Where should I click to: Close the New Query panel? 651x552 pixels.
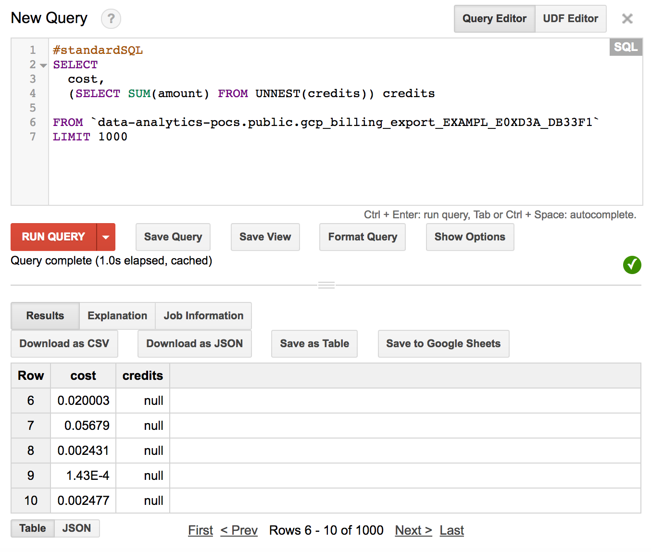627,19
